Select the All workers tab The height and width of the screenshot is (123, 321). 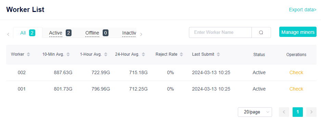(28, 33)
